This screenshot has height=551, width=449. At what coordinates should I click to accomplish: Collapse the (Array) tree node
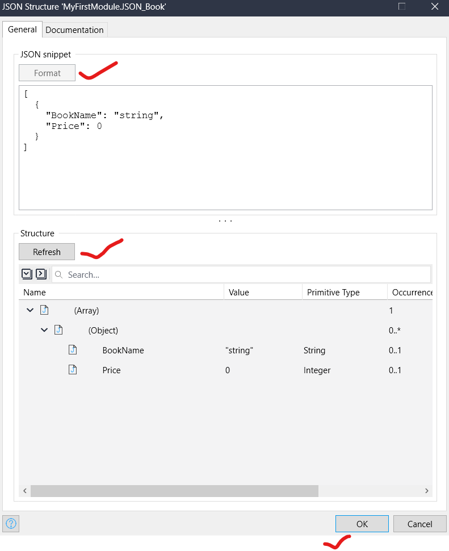pyautogui.click(x=30, y=311)
